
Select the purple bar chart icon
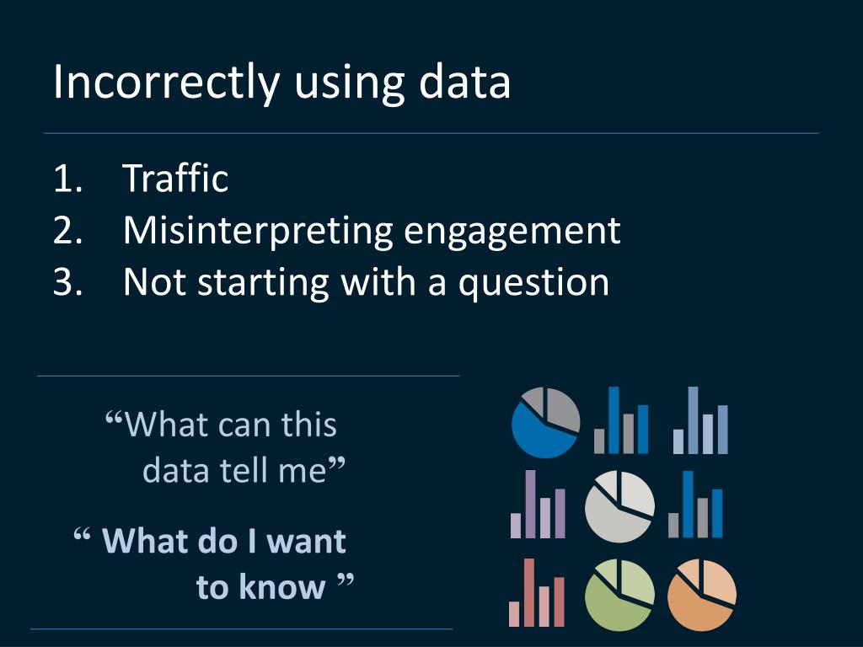538,505
